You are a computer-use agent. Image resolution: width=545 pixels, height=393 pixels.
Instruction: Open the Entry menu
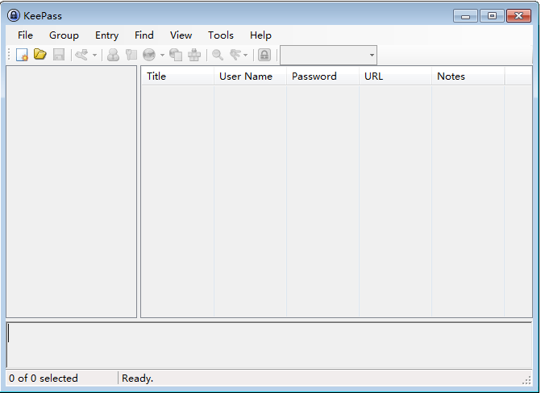(x=106, y=35)
